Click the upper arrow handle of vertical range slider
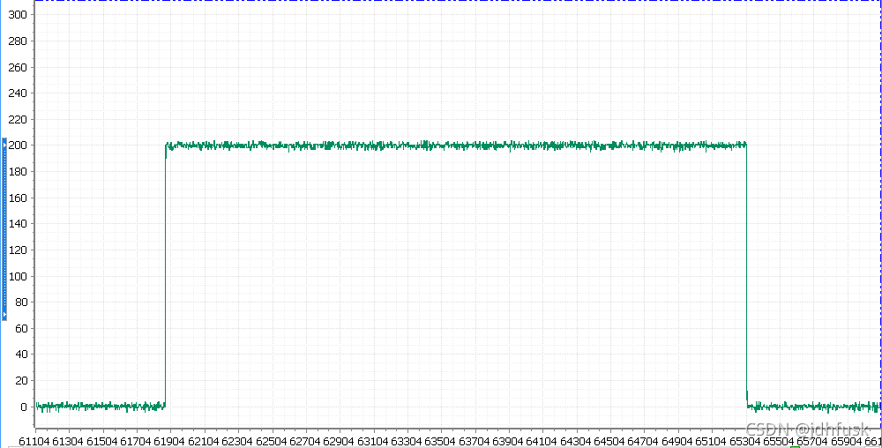882x448 pixels. point(4,145)
